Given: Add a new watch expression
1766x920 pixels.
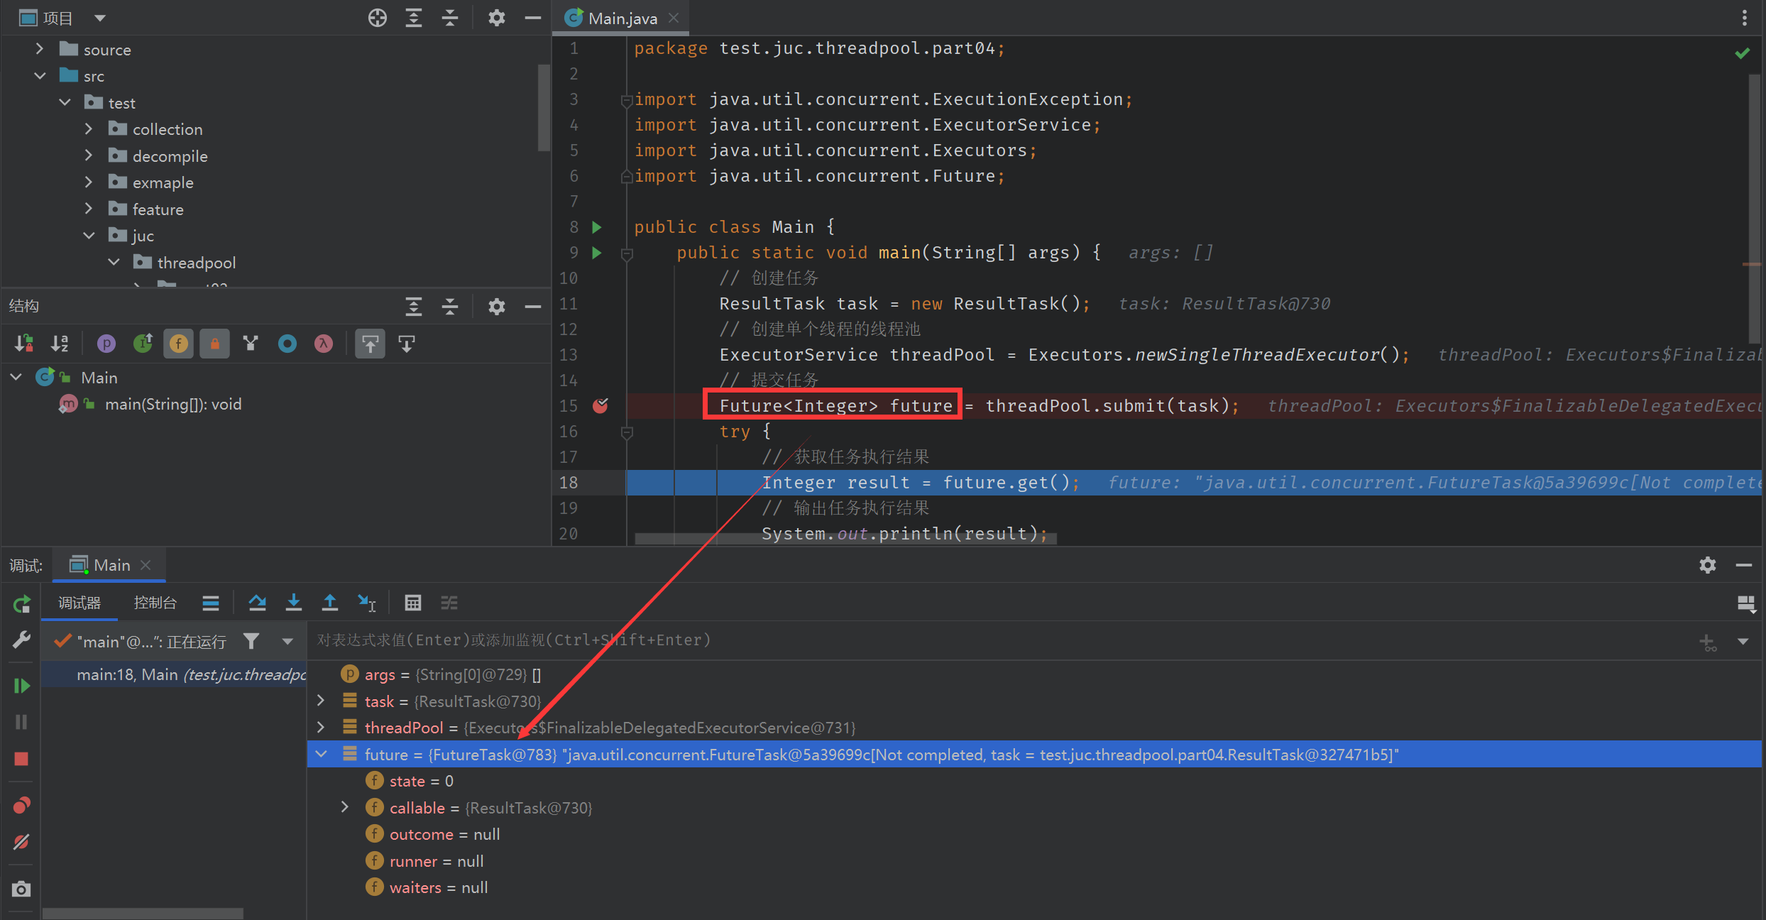Looking at the screenshot, I should 1709,642.
